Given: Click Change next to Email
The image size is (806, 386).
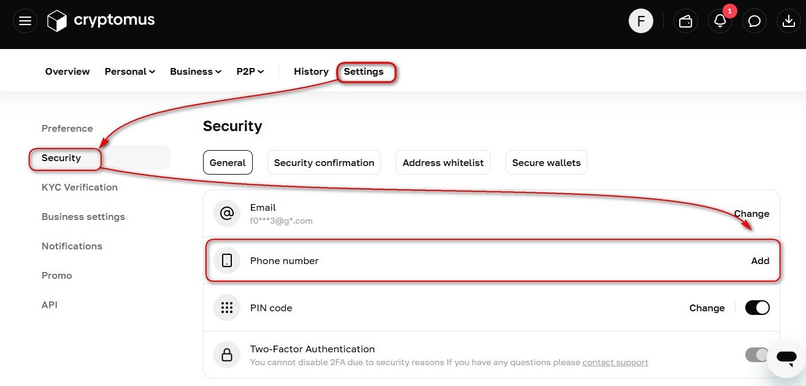Looking at the screenshot, I should pyautogui.click(x=751, y=213).
